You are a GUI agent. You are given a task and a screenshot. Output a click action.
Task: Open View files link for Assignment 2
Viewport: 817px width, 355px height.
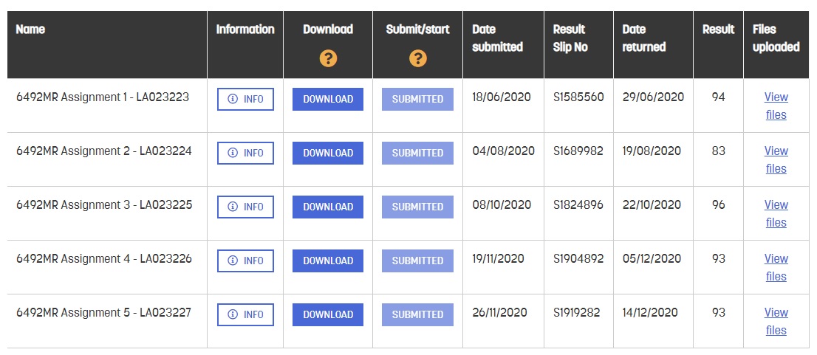pyautogui.click(x=776, y=159)
